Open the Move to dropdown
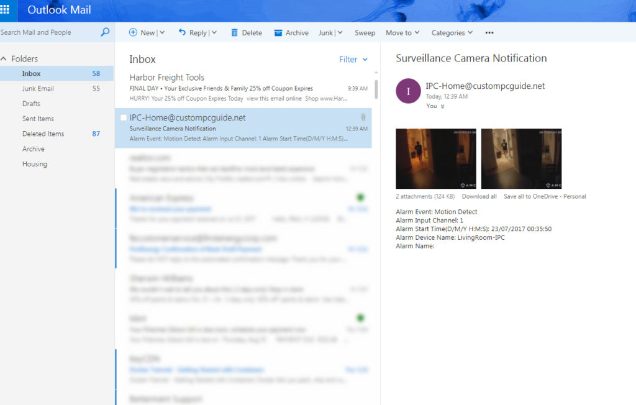This screenshot has height=405, width=636. click(402, 33)
